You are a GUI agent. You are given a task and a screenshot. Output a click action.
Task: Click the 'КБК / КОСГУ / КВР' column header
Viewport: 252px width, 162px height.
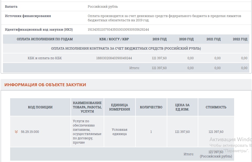[x=114, y=39]
